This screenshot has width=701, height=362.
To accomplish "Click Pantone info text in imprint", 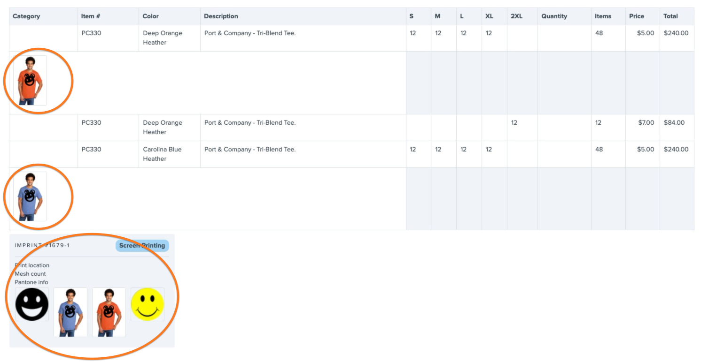I will click(x=31, y=282).
